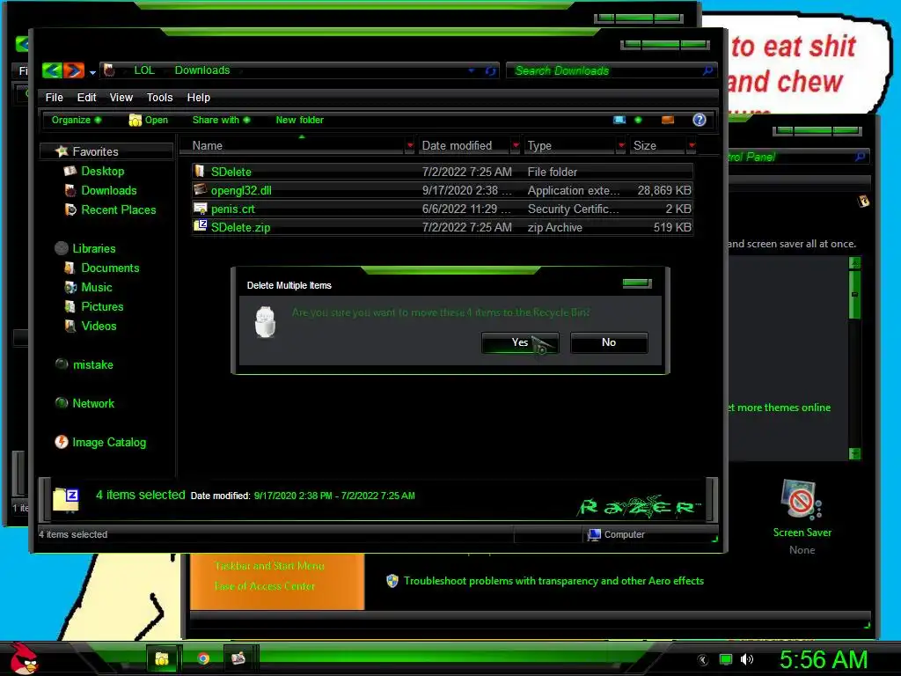Image resolution: width=901 pixels, height=676 pixels.
Task: Click New folder in toolbar
Action: pyautogui.click(x=299, y=120)
